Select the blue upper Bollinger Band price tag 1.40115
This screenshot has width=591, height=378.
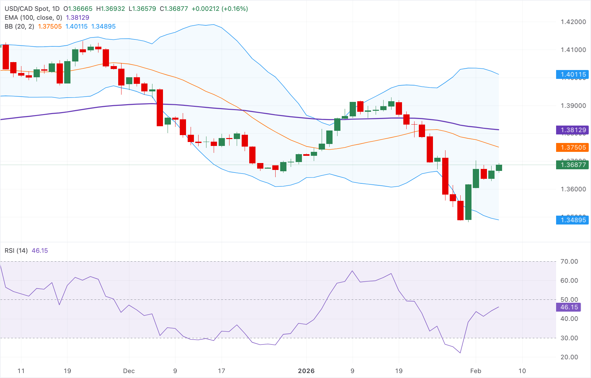tap(573, 75)
